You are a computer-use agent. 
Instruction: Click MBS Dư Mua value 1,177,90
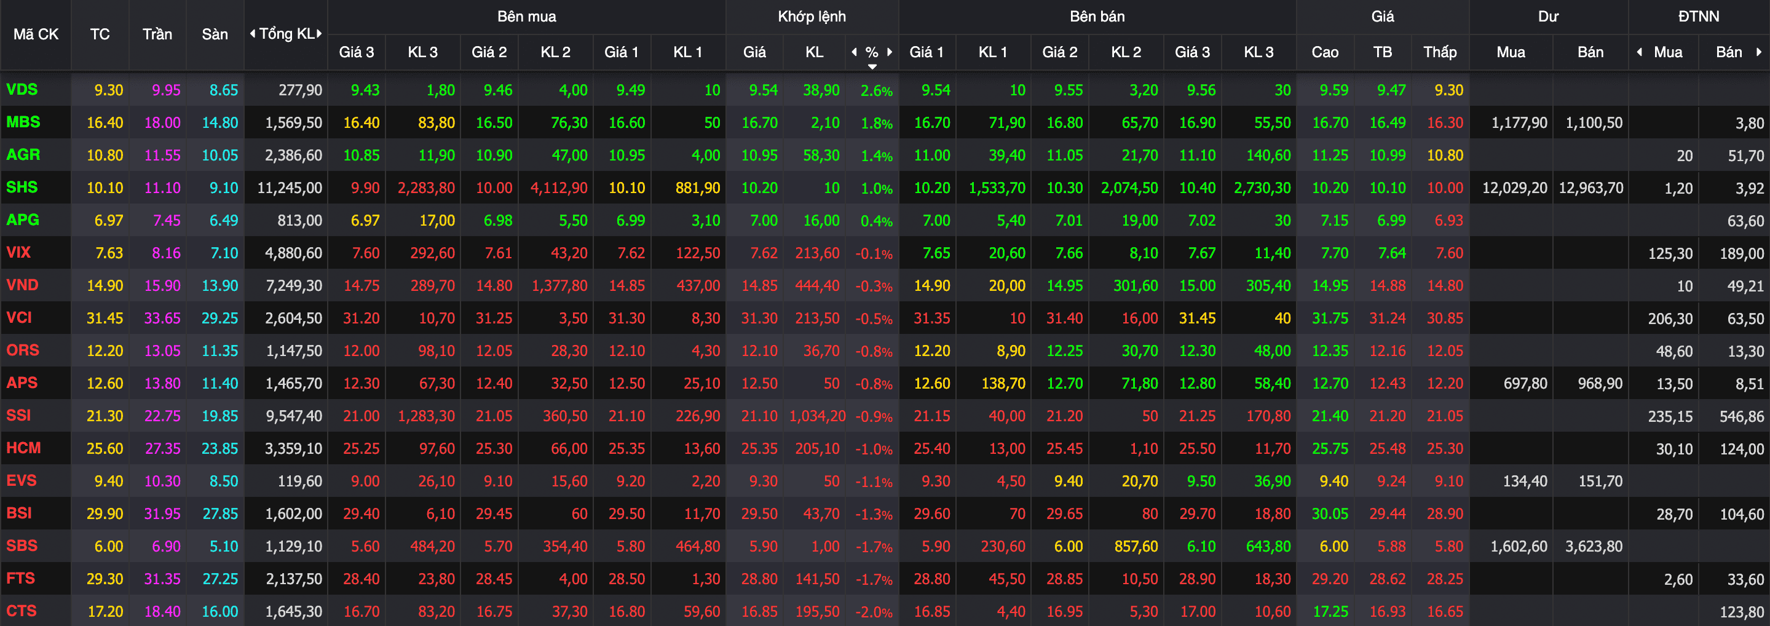[1519, 123]
